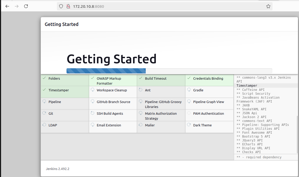Click the checkmark icon beside Folders
The width and height of the screenshot is (299, 177).
click(x=44, y=78)
